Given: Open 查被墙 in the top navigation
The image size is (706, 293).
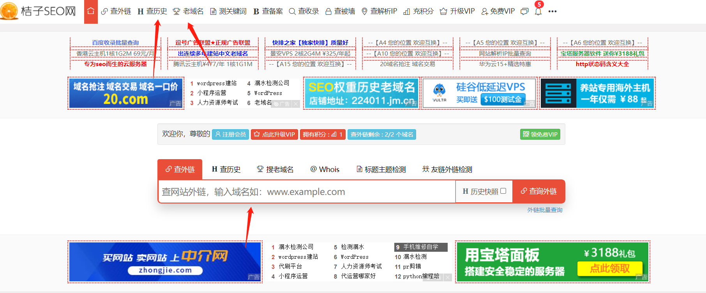Looking at the screenshot, I should coord(340,11).
